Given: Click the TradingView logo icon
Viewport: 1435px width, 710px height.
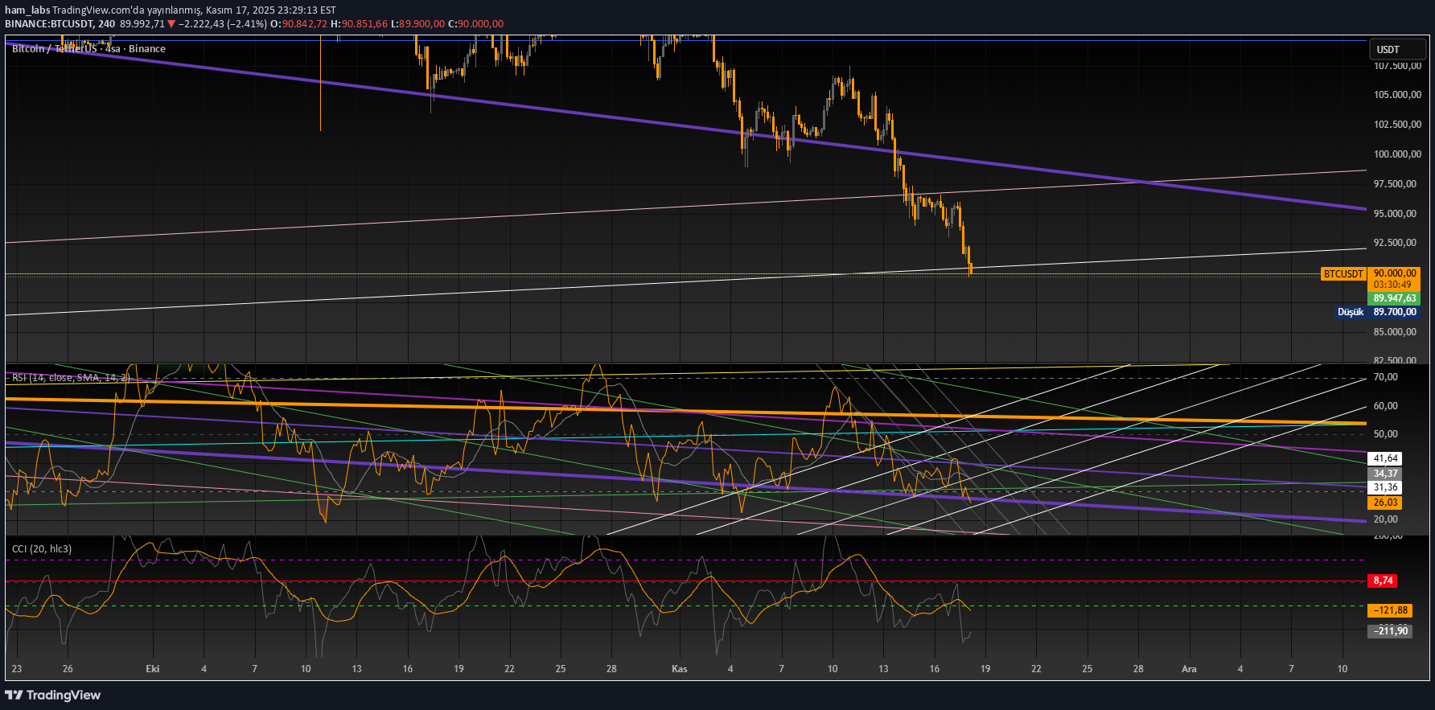Looking at the screenshot, I should point(14,695).
